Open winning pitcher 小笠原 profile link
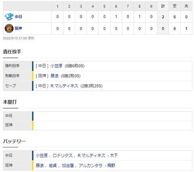This screenshot has width=194, height=172. point(57,66)
